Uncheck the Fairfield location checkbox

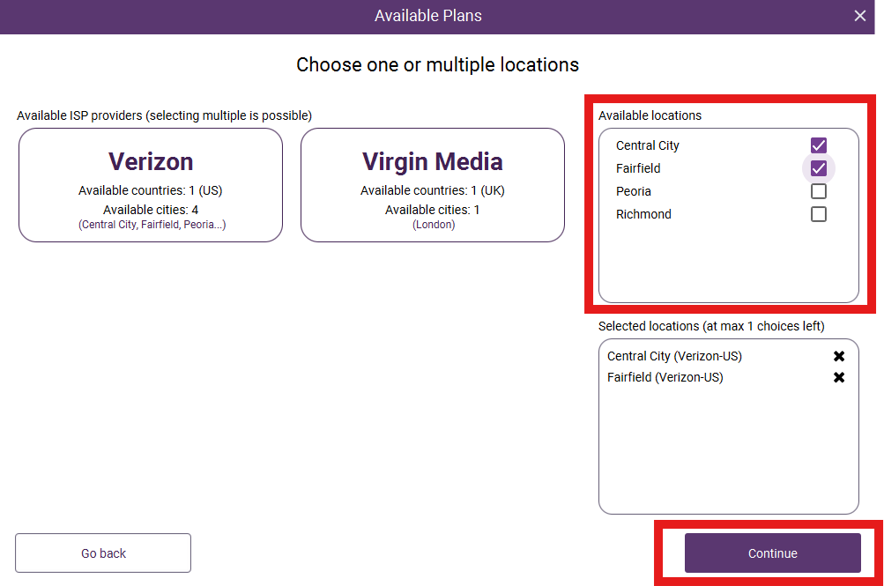(819, 168)
